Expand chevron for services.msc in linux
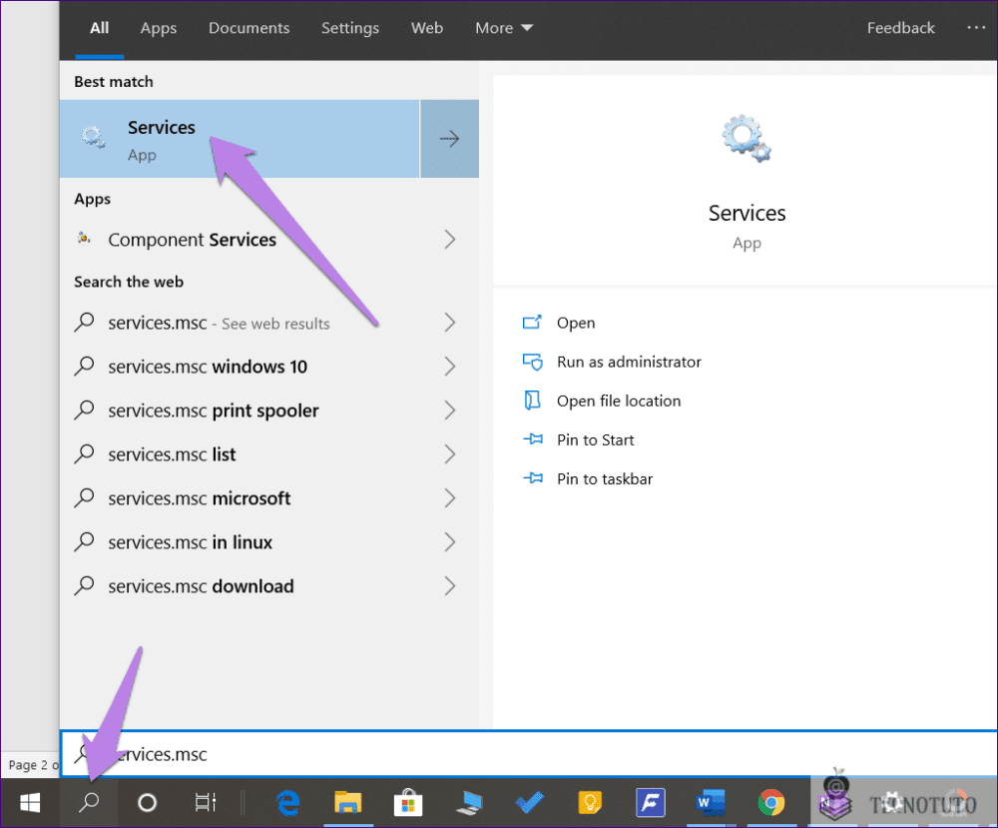Screen dimensions: 998x828 pos(449,542)
